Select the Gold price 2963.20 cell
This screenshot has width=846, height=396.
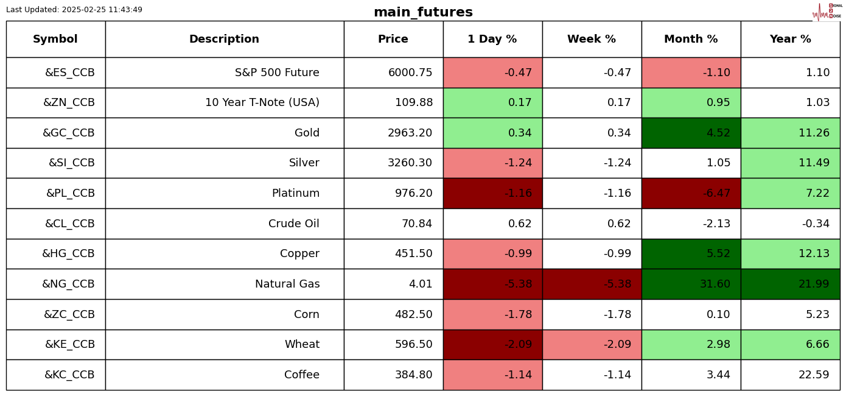393,133
